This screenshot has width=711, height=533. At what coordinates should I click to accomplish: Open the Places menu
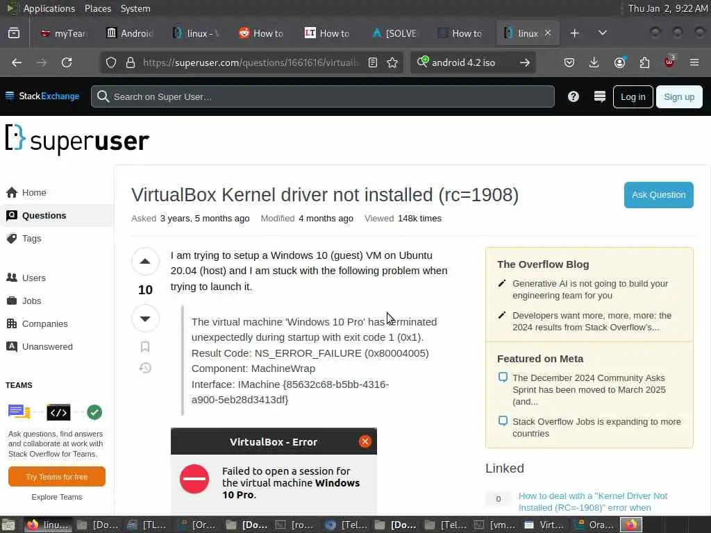[x=97, y=8]
